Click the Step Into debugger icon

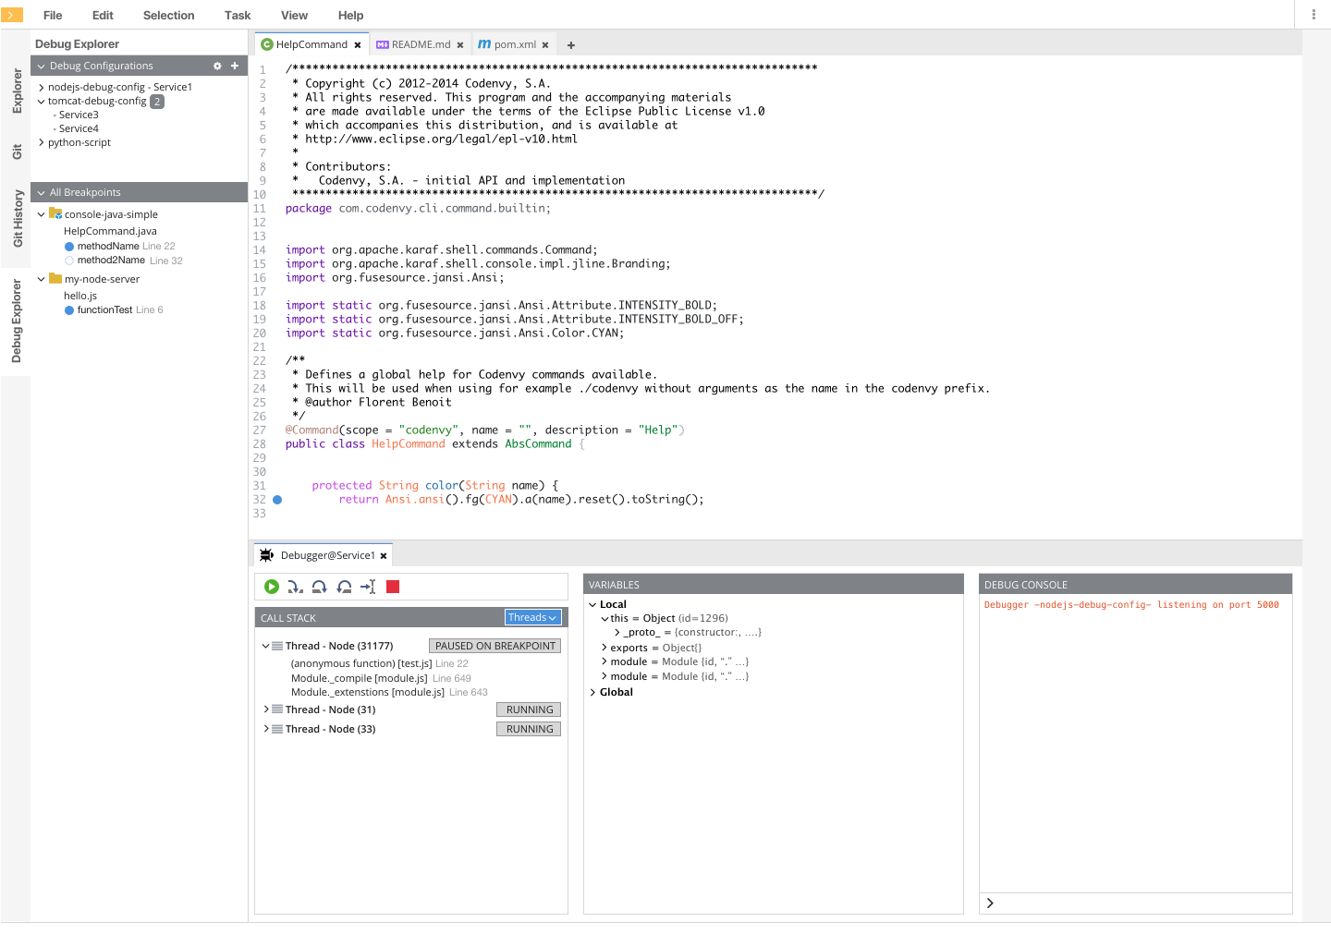pyautogui.click(x=295, y=587)
